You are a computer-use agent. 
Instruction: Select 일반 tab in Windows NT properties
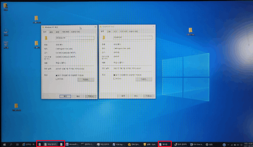(x=45, y=32)
